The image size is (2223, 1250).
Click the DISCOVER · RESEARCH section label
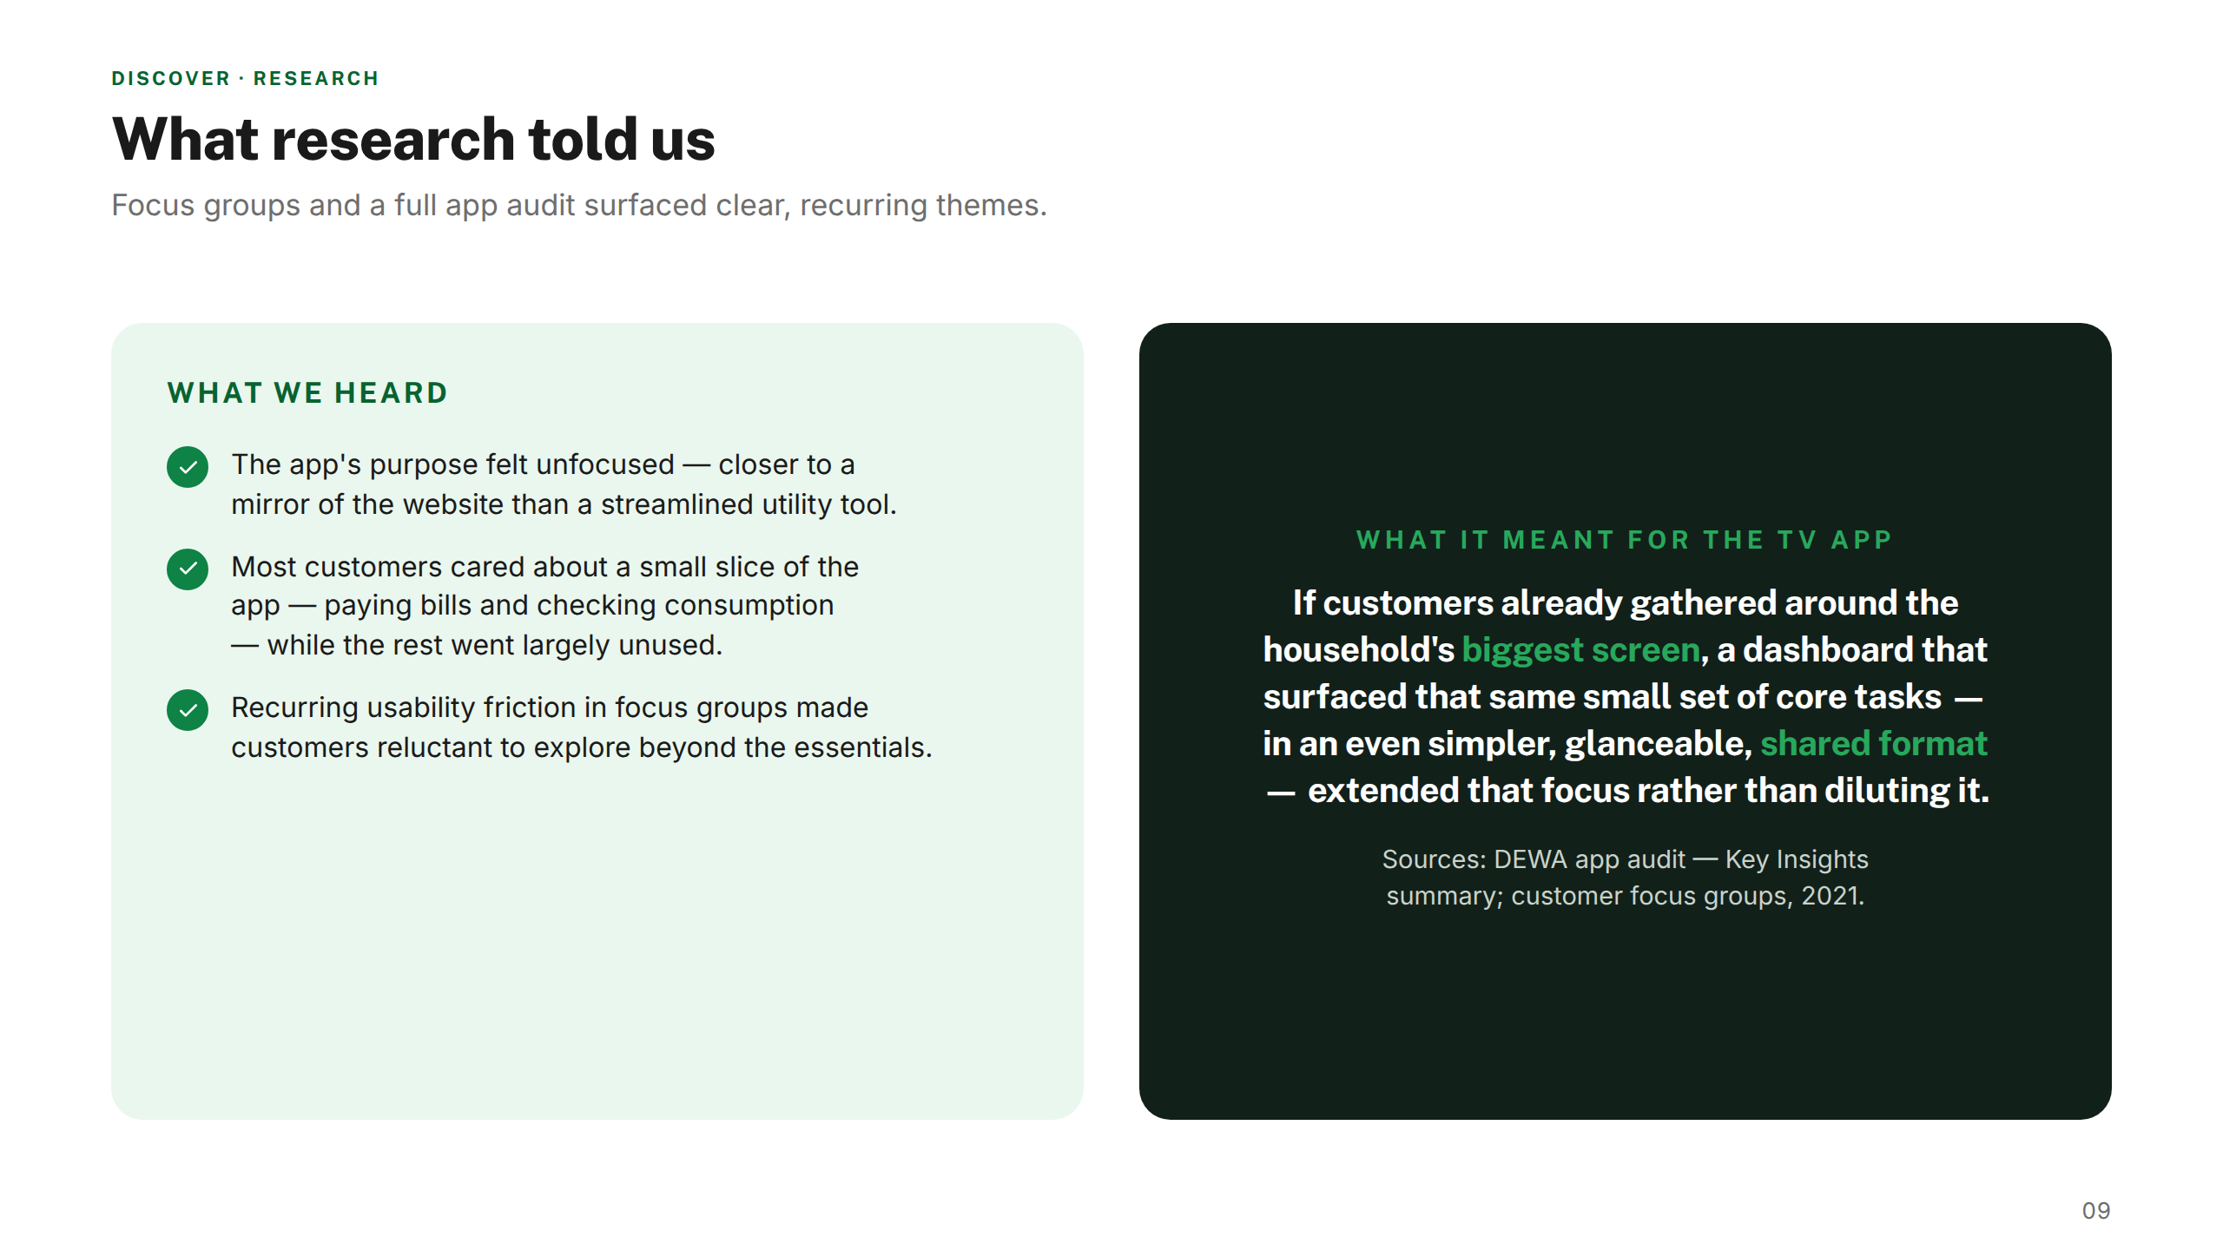(246, 78)
